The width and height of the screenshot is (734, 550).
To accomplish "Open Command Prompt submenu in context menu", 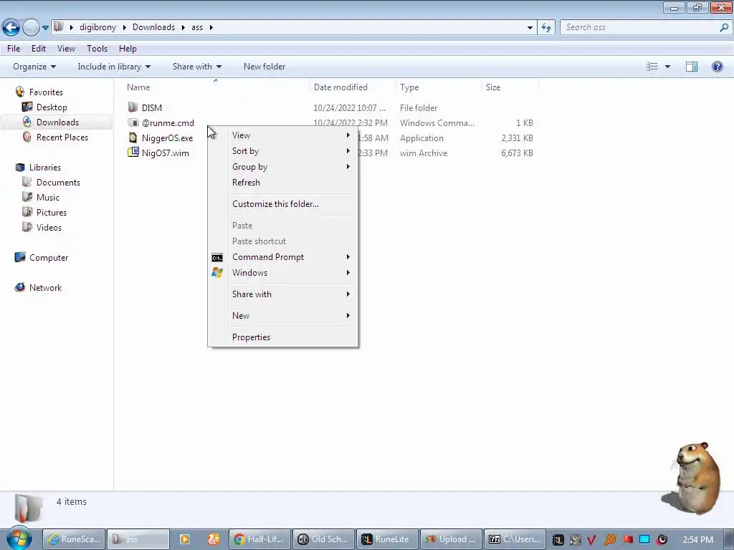I will tap(283, 257).
